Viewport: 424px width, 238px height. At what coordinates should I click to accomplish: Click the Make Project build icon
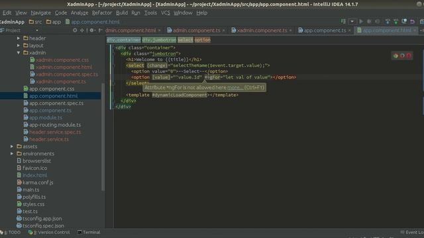(x=343, y=21)
